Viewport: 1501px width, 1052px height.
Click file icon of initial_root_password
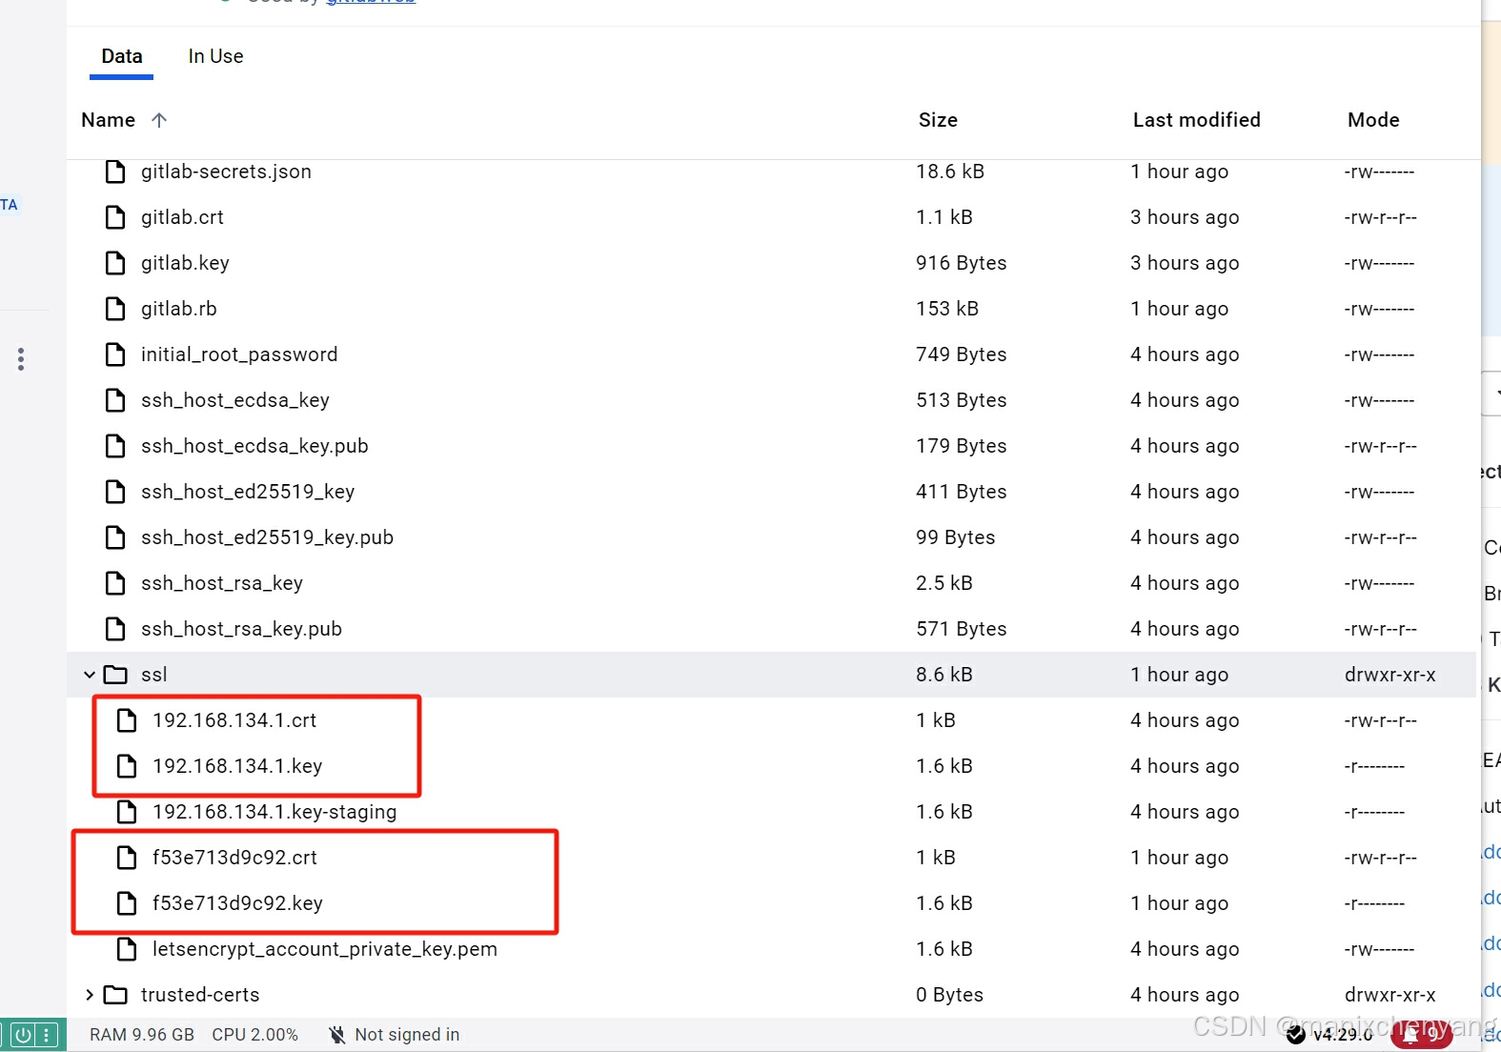tap(115, 354)
